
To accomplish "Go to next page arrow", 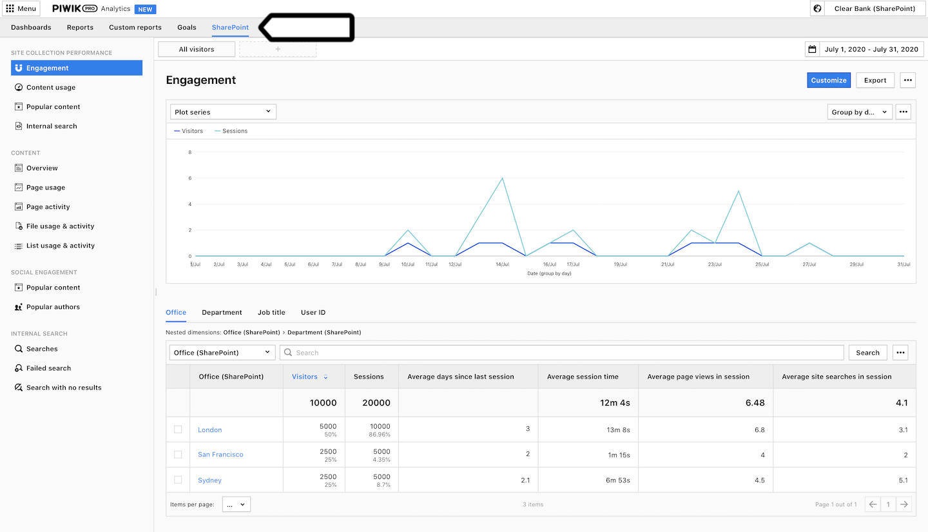I will pyautogui.click(x=904, y=504).
